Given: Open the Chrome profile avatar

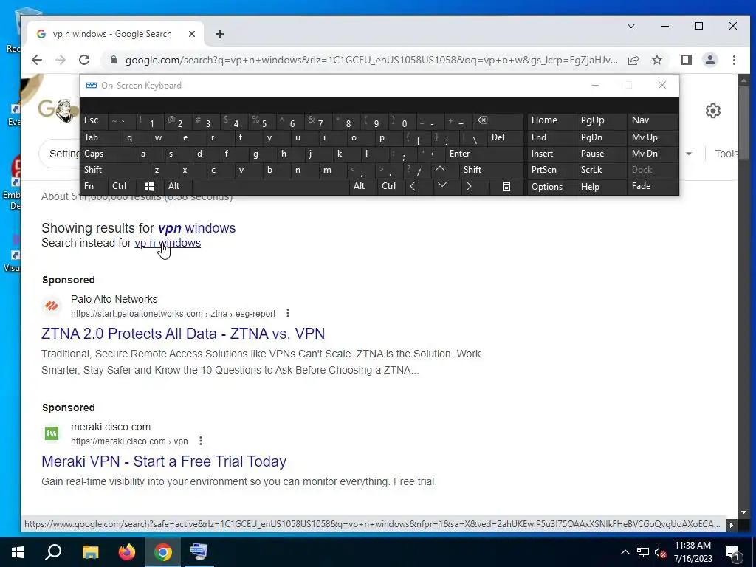Looking at the screenshot, I should point(710,60).
